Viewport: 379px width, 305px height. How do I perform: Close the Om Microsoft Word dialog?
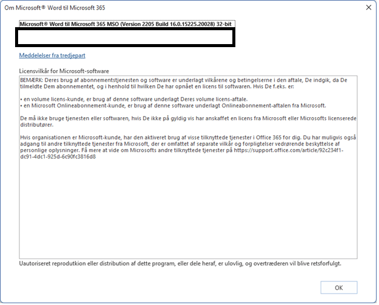[369, 7]
